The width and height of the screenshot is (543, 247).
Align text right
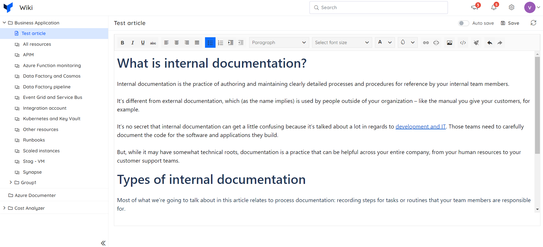[x=187, y=43]
